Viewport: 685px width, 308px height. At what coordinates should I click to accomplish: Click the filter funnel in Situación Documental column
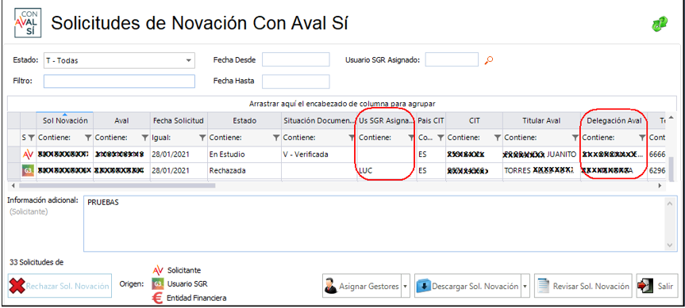point(352,138)
